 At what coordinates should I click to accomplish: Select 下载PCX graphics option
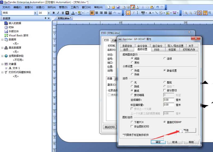(x=132, y=122)
